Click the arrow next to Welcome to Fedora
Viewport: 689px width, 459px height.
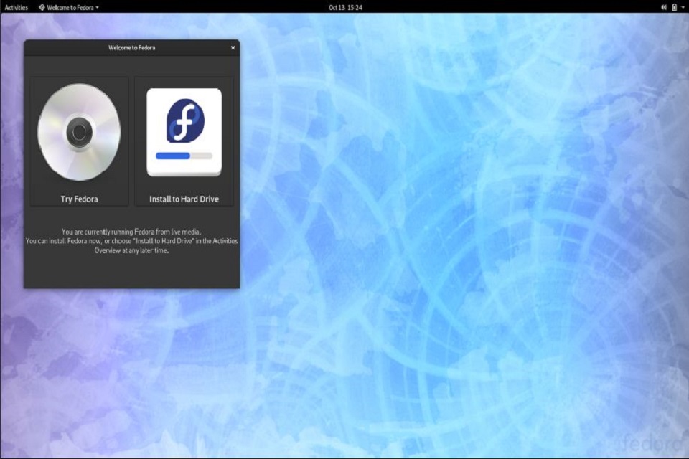(98, 7)
